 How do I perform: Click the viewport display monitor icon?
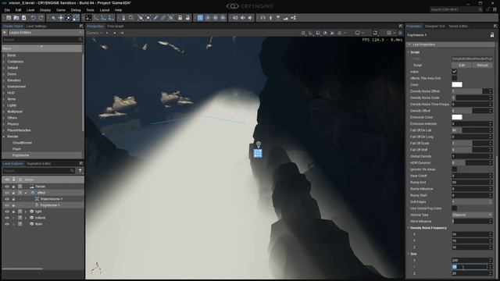[x=358, y=33]
